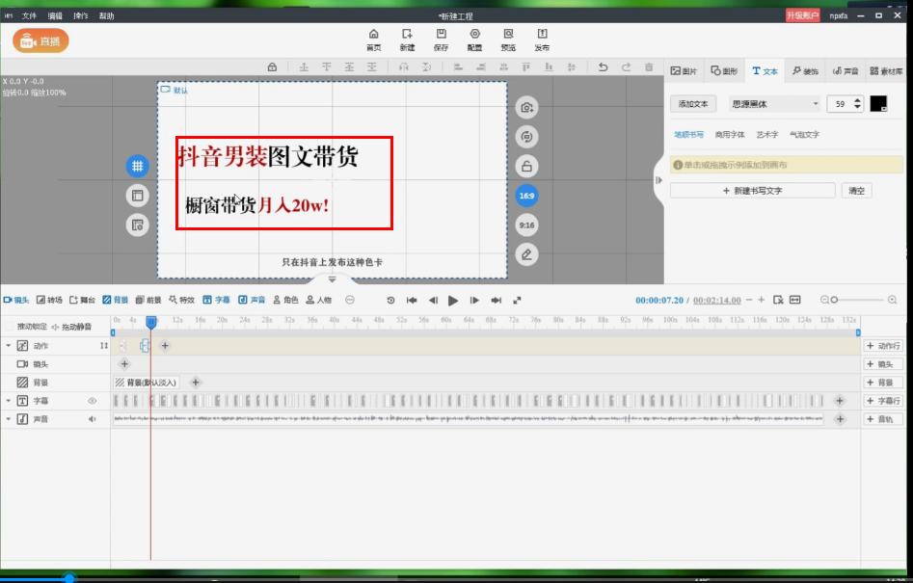Click the pencil edit icon beside canvas
Image resolution: width=913 pixels, height=583 pixels.
(x=526, y=254)
